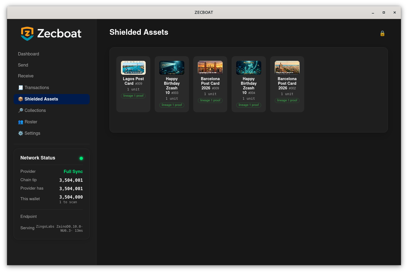Select the Shielded Assets sidebar item
Screen dimensions: 408x273
[52, 99]
